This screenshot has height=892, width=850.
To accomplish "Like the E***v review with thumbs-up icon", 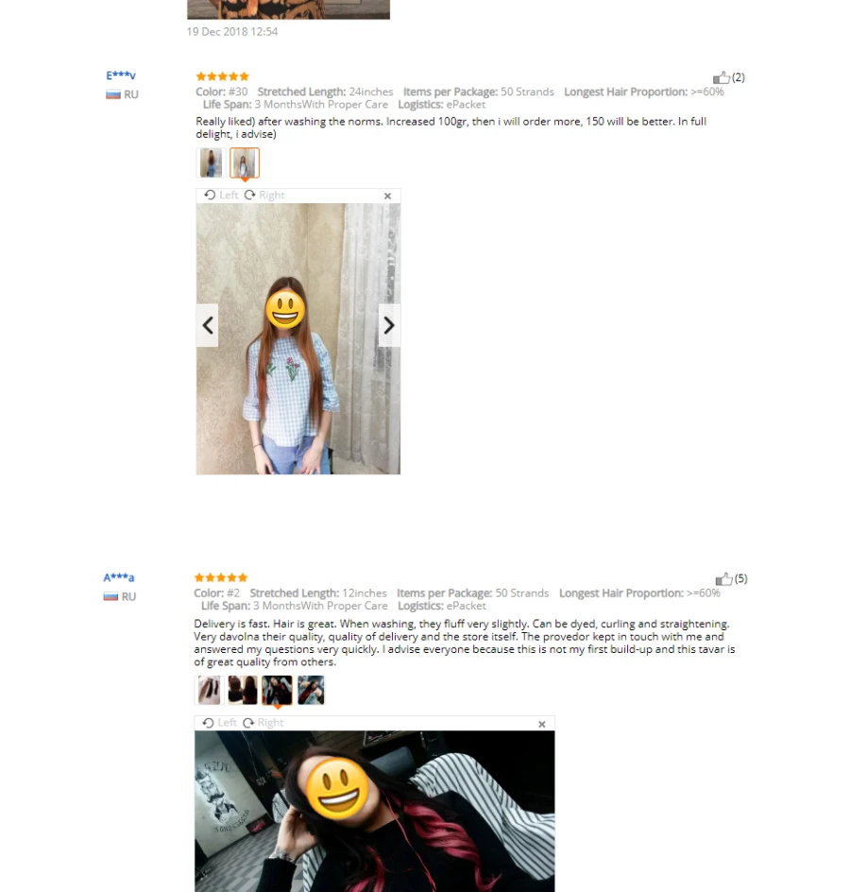I will coord(721,77).
